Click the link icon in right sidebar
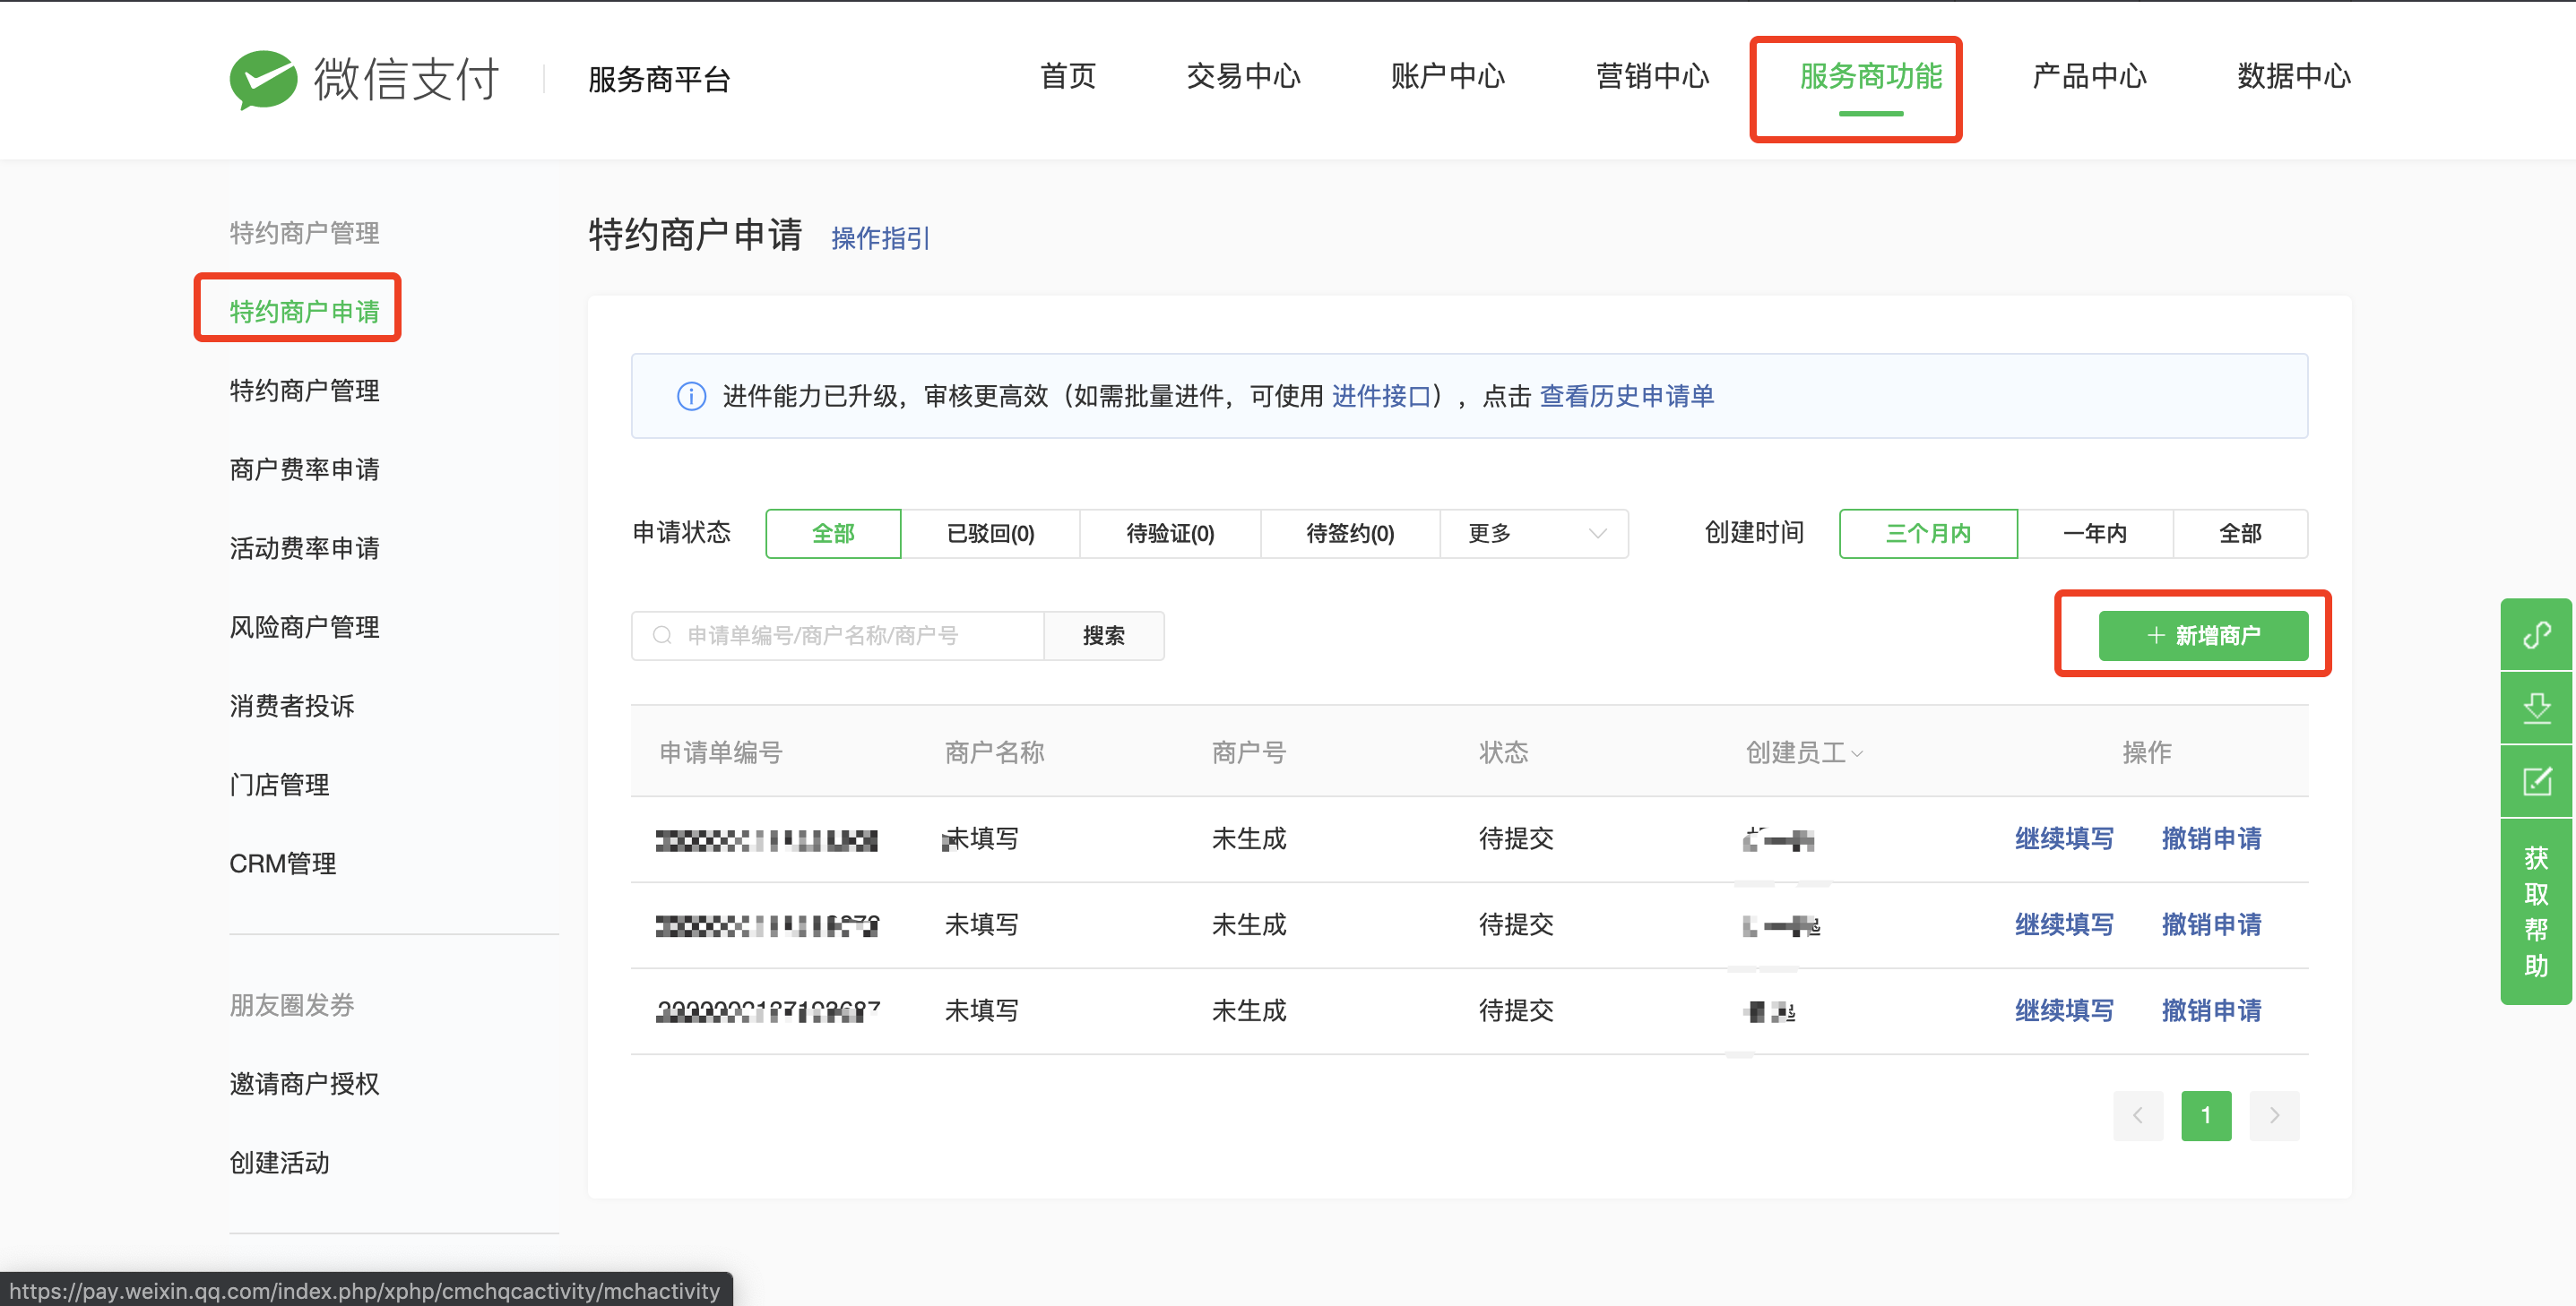The width and height of the screenshot is (2576, 1306). pyautogui.click(x=2536, y=635)
